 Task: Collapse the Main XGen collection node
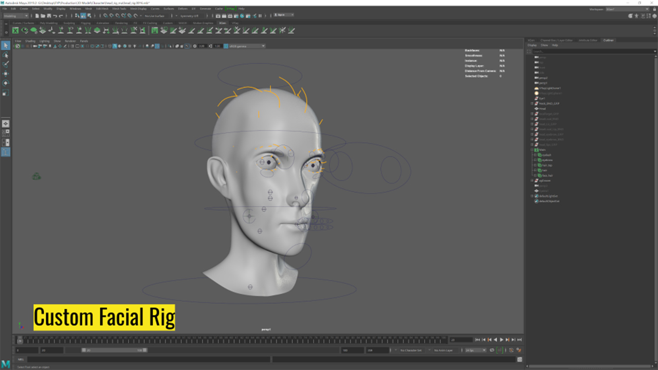click(x=532, y=150)
